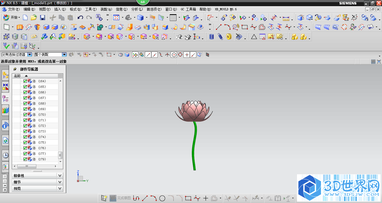Open the selection rectangle dropdown arrow
382x203 pixels.
114,55
